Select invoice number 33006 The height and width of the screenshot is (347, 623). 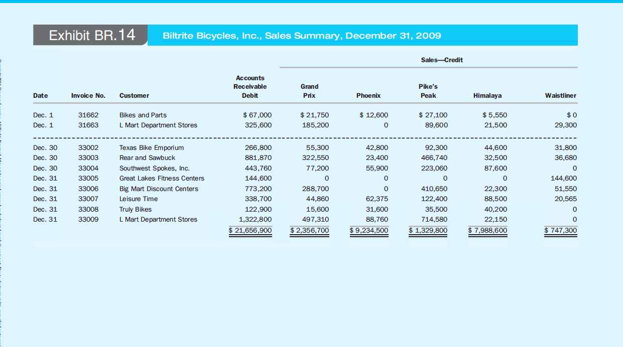coord(89,189)
